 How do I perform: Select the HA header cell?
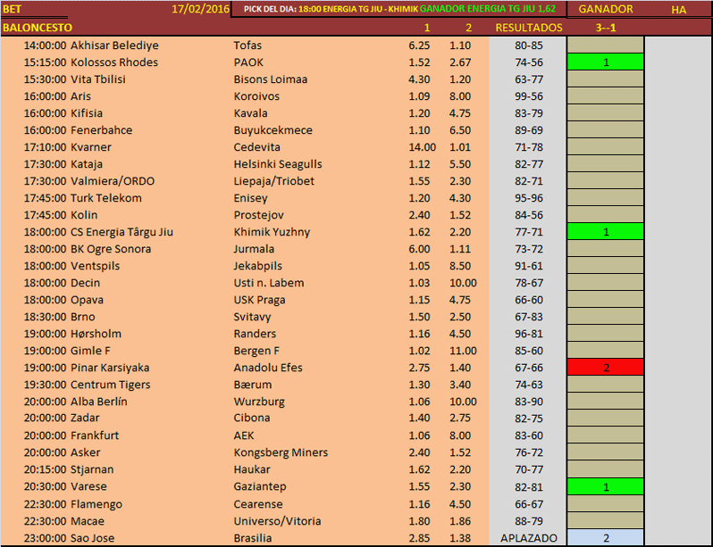678,10
